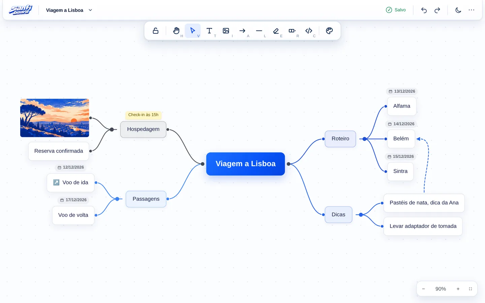The image size is (485, 303).
Task: Click the fit-to-screen icon
Action: [x=471, y=289]
